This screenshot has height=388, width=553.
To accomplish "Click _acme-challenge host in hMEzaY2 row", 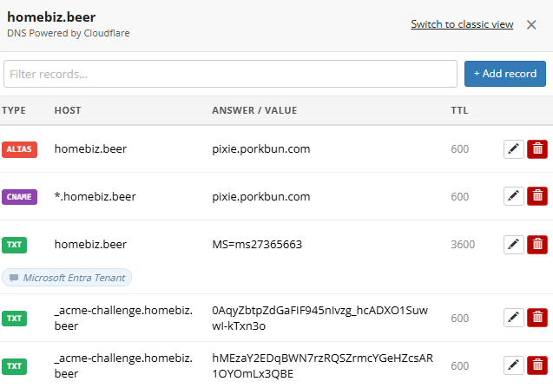I will click(x=123, y=365).
